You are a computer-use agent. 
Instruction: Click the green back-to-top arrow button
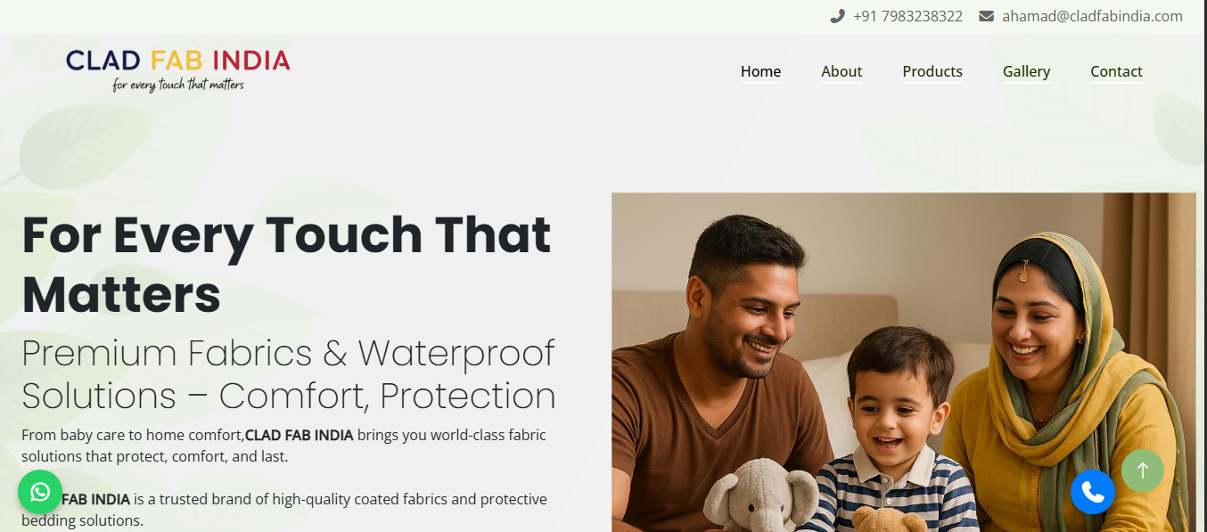pos(1143,471)
